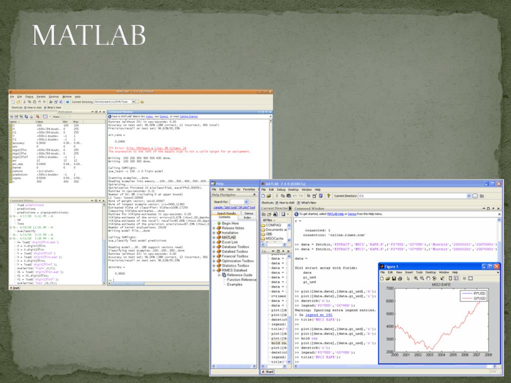Open the Insert menu in Figure 1 window
The height and width of the screenshot is (383, 511).
409,272
